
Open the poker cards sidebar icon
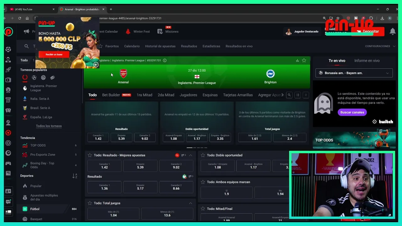point(8,110)
